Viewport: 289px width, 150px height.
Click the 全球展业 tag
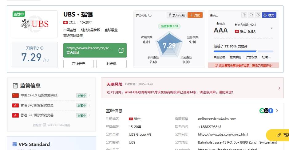(111, 30)
